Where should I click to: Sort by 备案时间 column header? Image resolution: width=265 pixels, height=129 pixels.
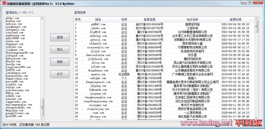235,20
